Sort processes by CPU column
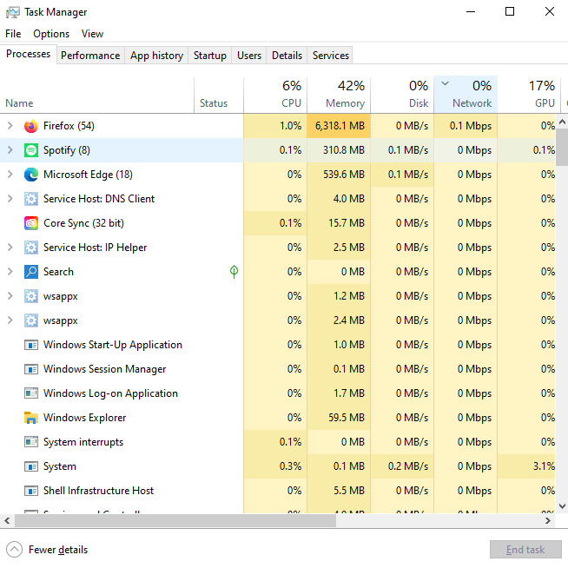Viewport: 568px width, 568px height. pos(275,95)
